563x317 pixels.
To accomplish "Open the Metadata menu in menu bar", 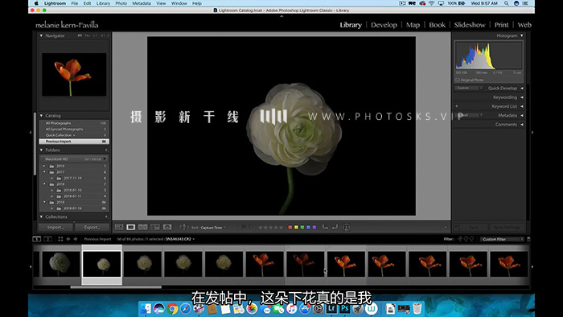I will (142, 3).
